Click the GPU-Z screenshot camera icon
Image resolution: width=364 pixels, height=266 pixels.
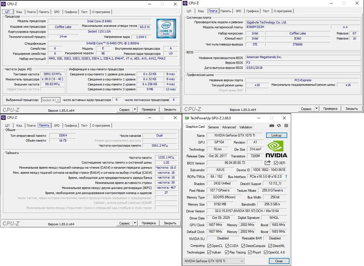271,125
